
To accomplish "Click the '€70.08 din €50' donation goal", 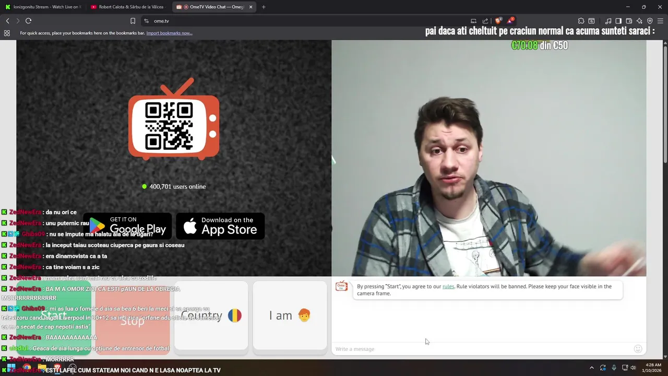I will click(x=540, y=45).
